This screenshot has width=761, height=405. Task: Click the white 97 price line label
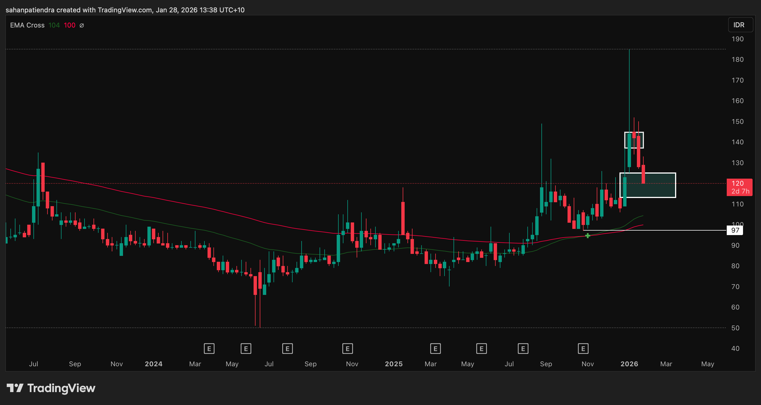click(x=735, y=230)
